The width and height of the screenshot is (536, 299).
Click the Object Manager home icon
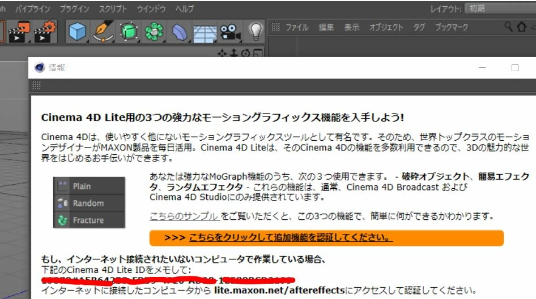click(x=521, y=27)
